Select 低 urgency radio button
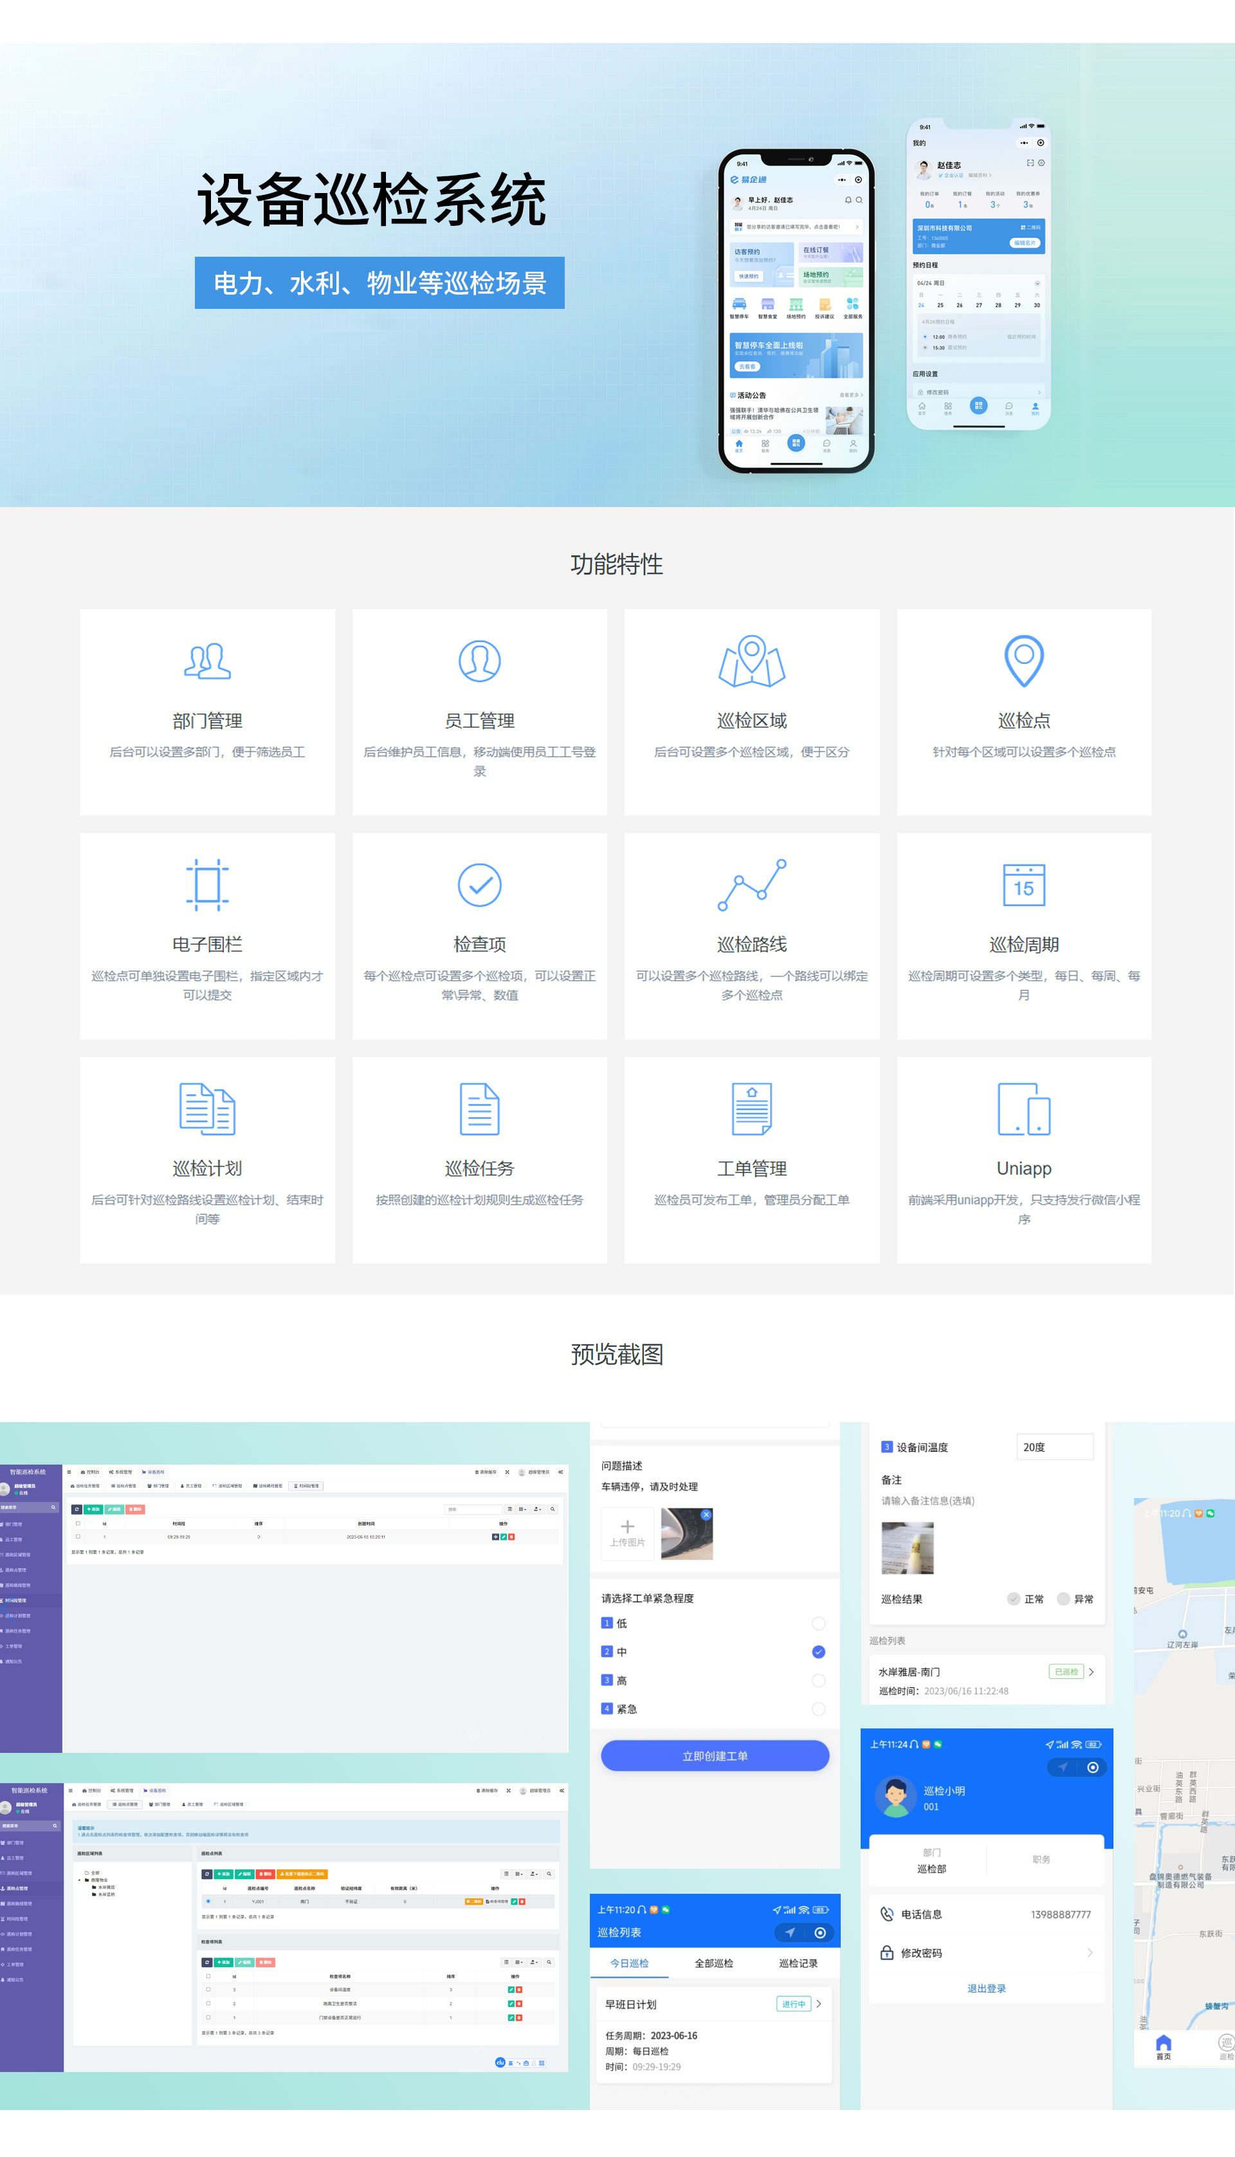 click(x=818, y=1624)
